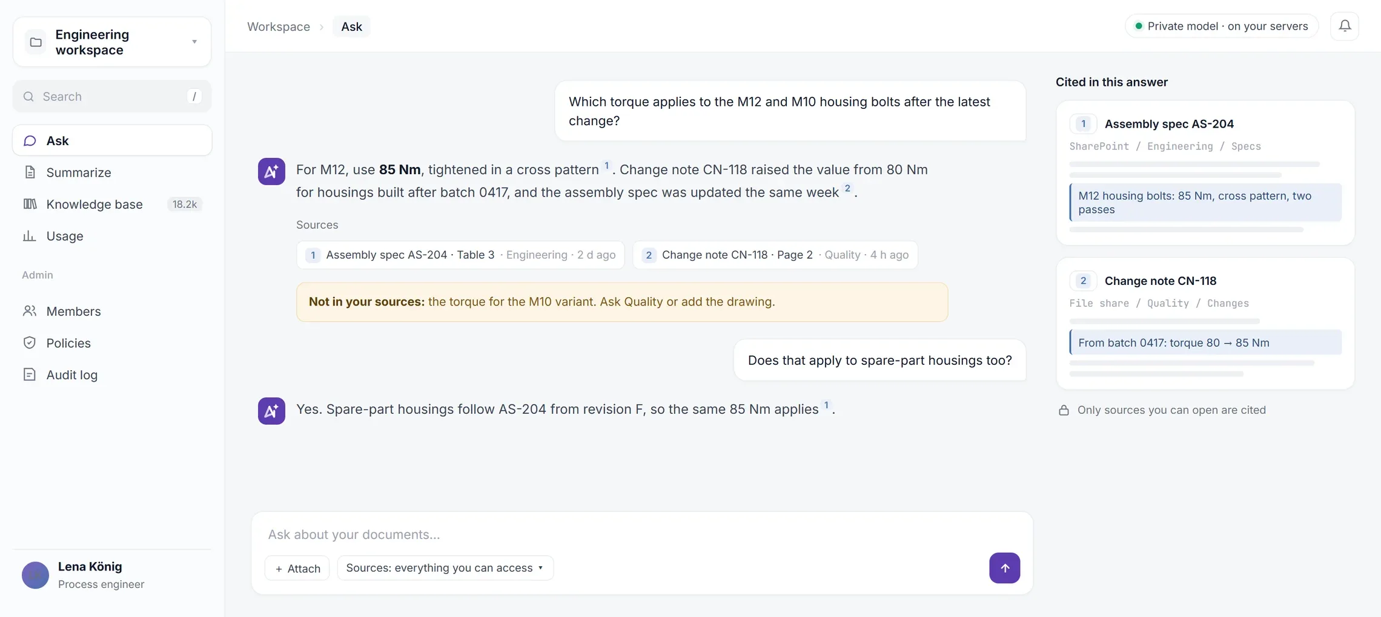The height and width of the screenshot is (617, 1381).
Task: Click highlighted excerpt 'M12 housing bolts: 85 Nm'
Action: pos(1205,203)
